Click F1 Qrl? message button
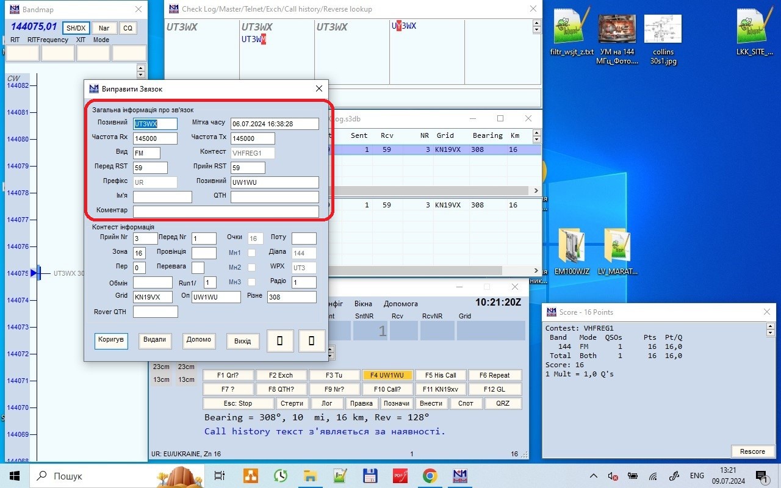This screenshot has height=488, width=781. pyautogui.click(x=228, y=375)
